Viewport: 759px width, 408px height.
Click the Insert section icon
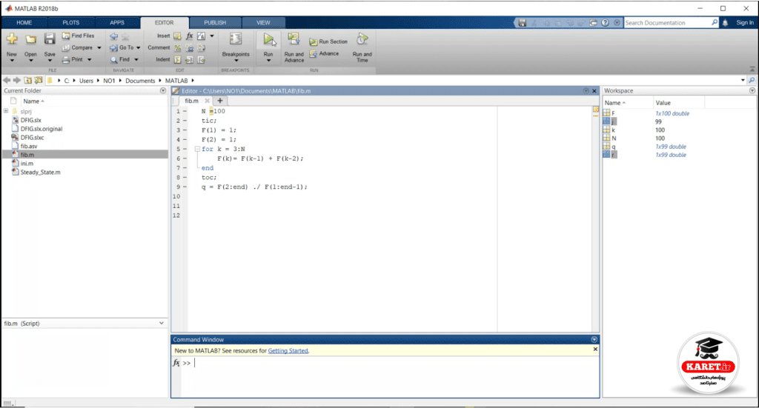click(178, 36)
